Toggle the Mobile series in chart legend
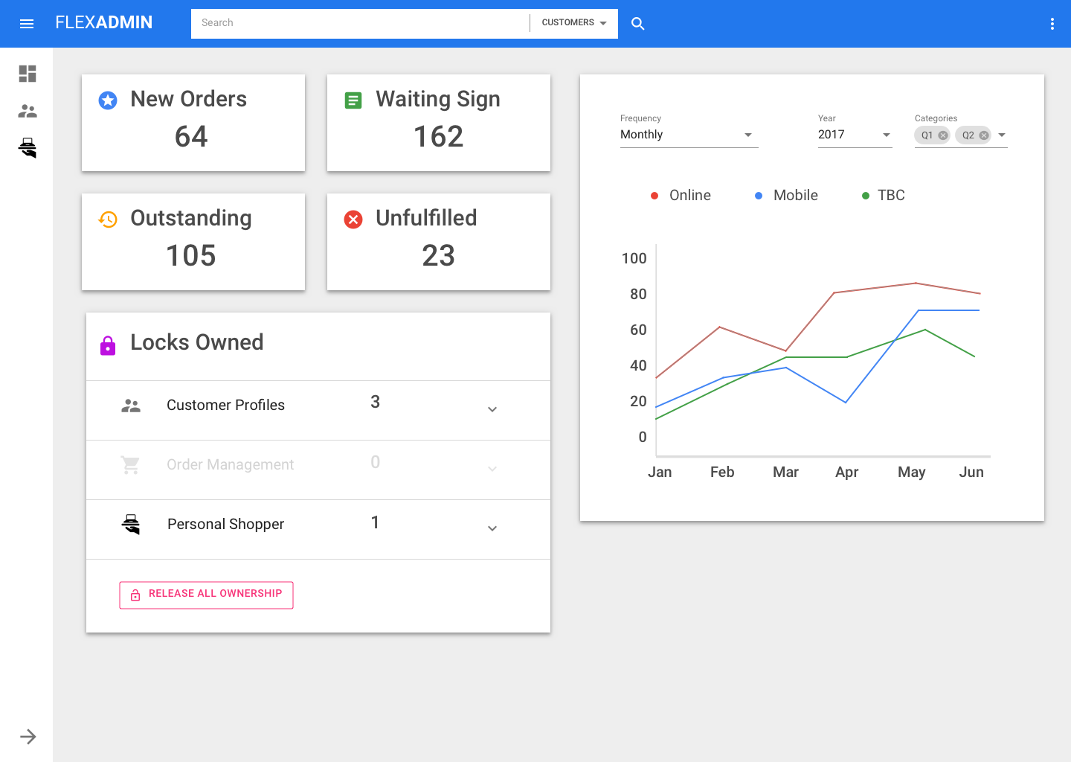Screen dimensions: 1071x762 (786, 196)
